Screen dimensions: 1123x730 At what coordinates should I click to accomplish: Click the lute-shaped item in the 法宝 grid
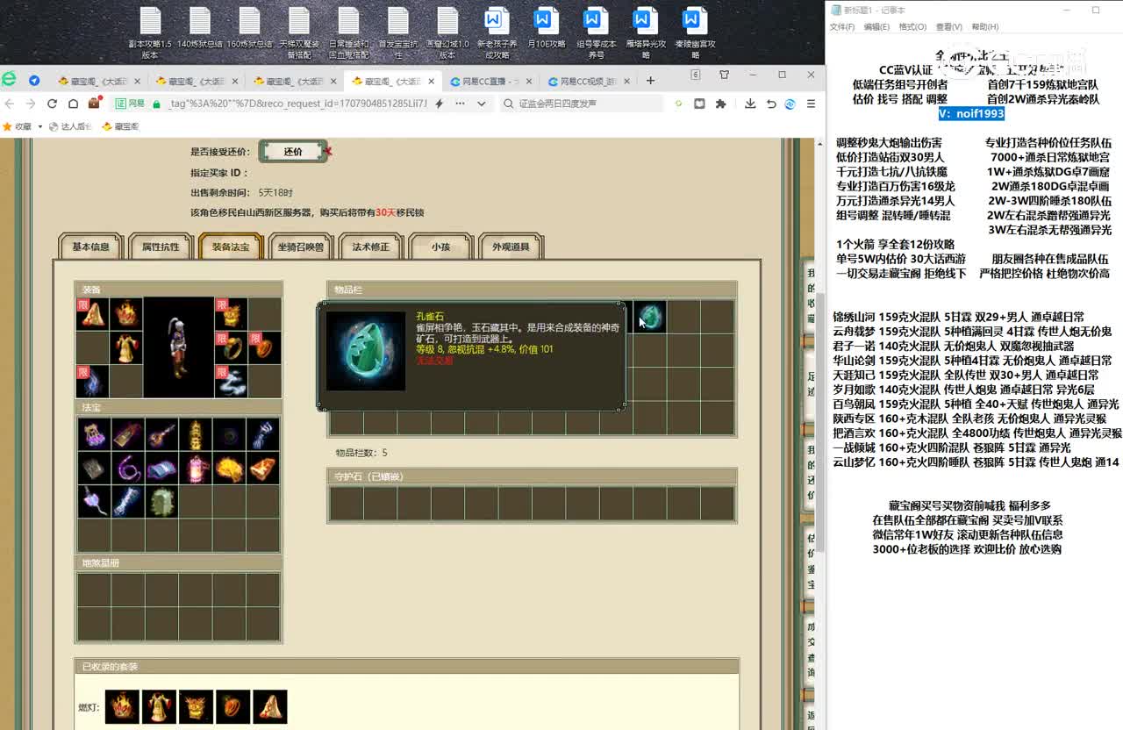162,433
